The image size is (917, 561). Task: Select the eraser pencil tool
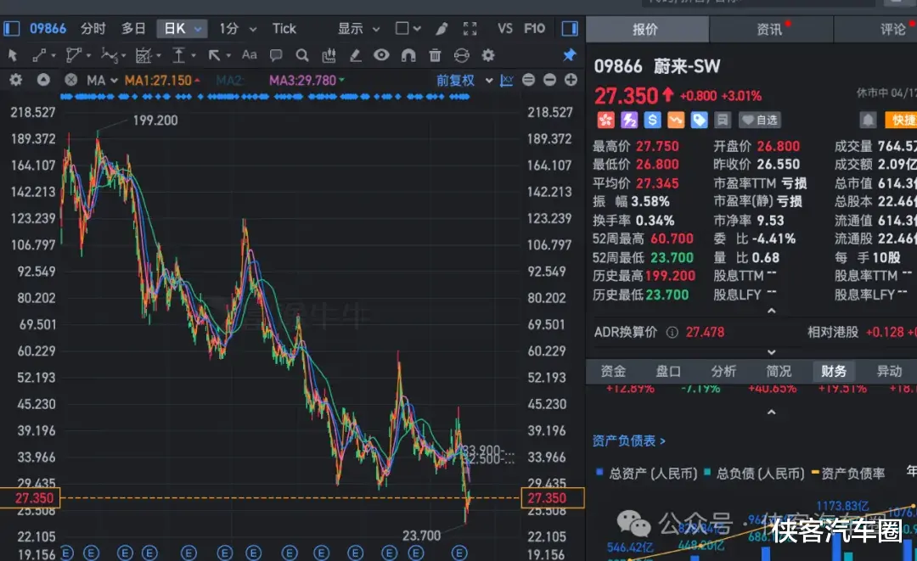(x=355, y=55)
